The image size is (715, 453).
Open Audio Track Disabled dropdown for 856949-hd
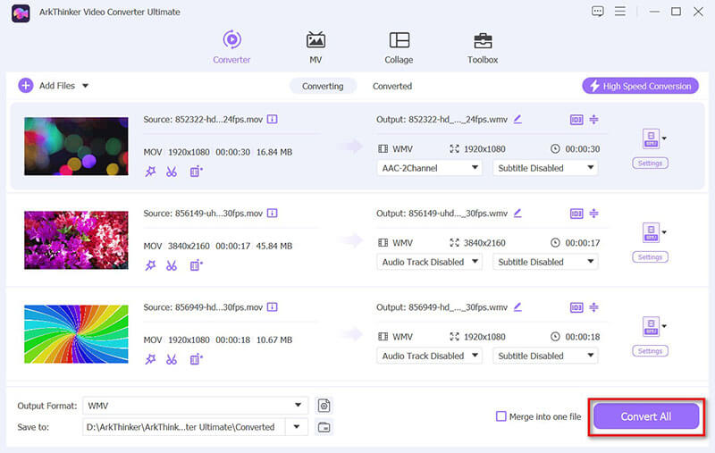click(x=429, y=356)
